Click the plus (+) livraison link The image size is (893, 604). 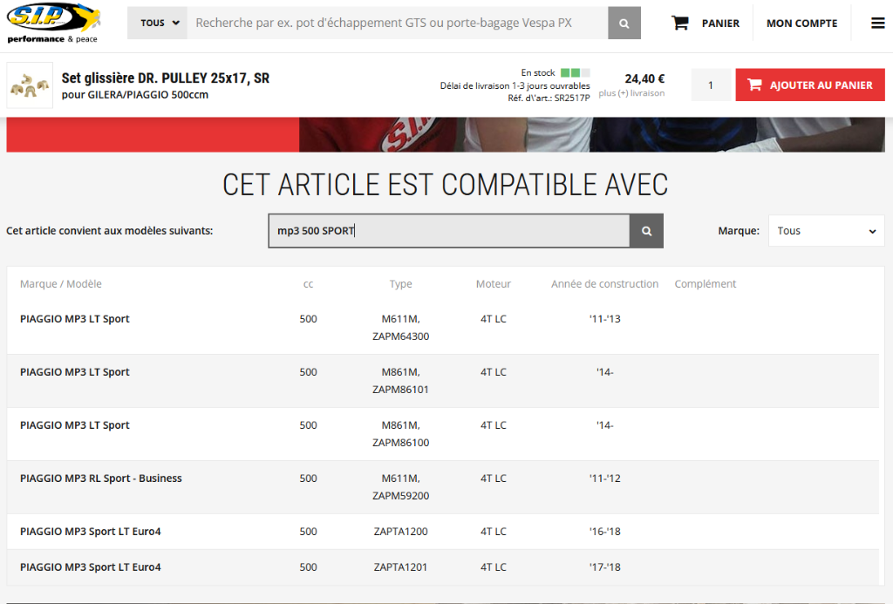point(631,93)
